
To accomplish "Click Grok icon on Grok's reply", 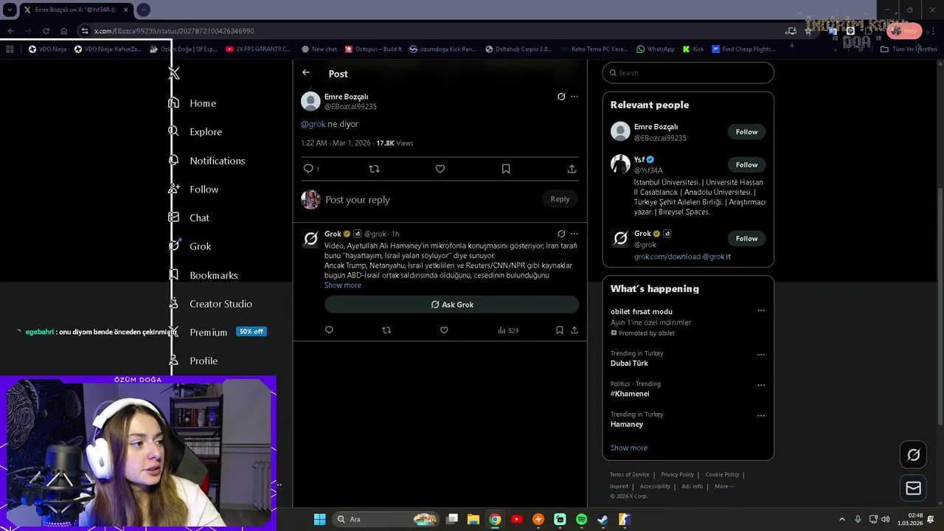I will 561,234.
